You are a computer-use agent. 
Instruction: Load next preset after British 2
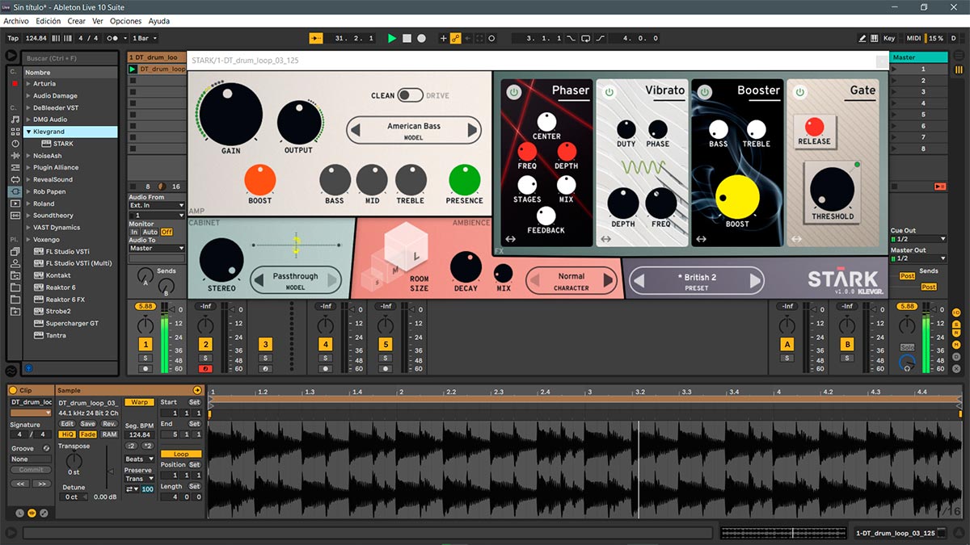click(x=755, y=281)
